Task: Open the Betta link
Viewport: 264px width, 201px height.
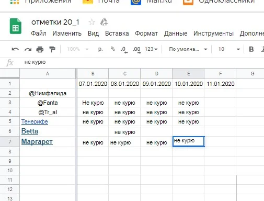Action: pos(30,131)
